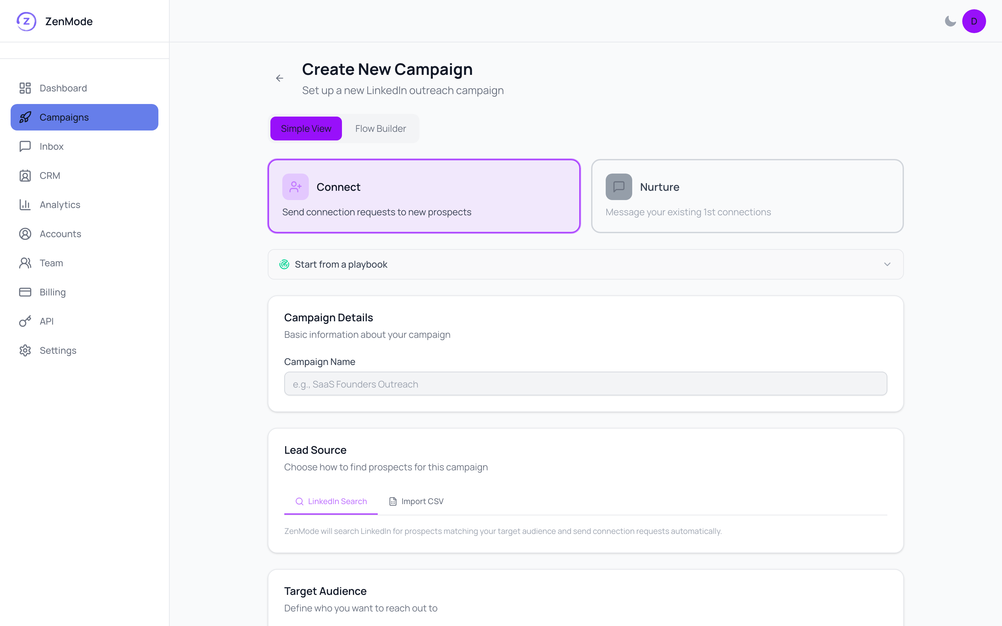This screenshot has height=626, width=1002.
Task: Click 'Basic information about your campaign' text
Action: coord(367,335)
